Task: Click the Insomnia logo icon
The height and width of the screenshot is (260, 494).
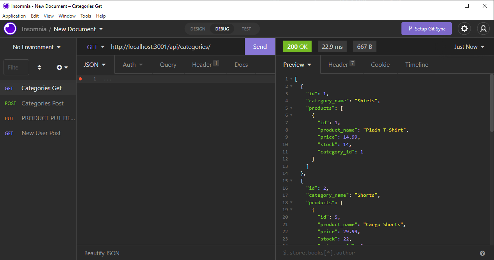Action: click(10, 28)
